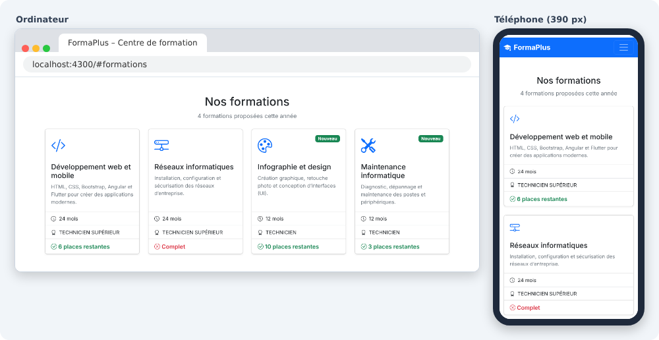Click TECHNICIEN label in Maintenance informatique card

coord(384,233)
